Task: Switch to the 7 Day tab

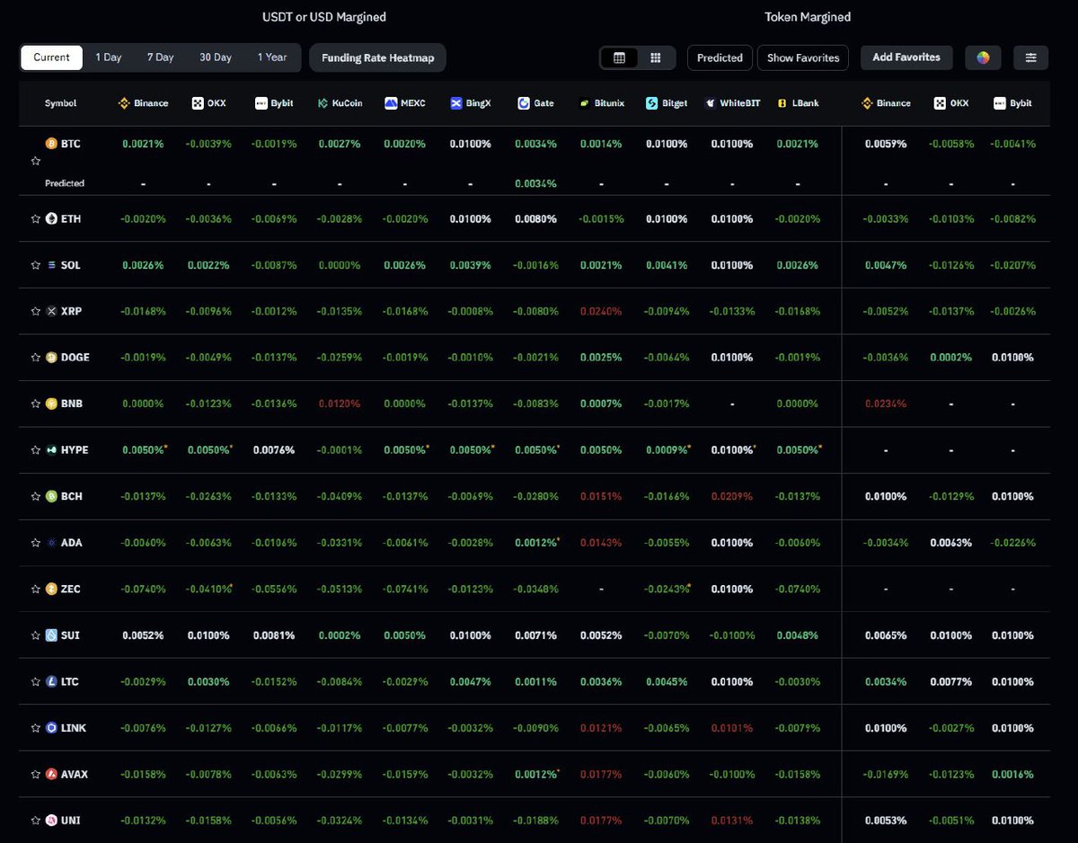Action: pos(160,57)
